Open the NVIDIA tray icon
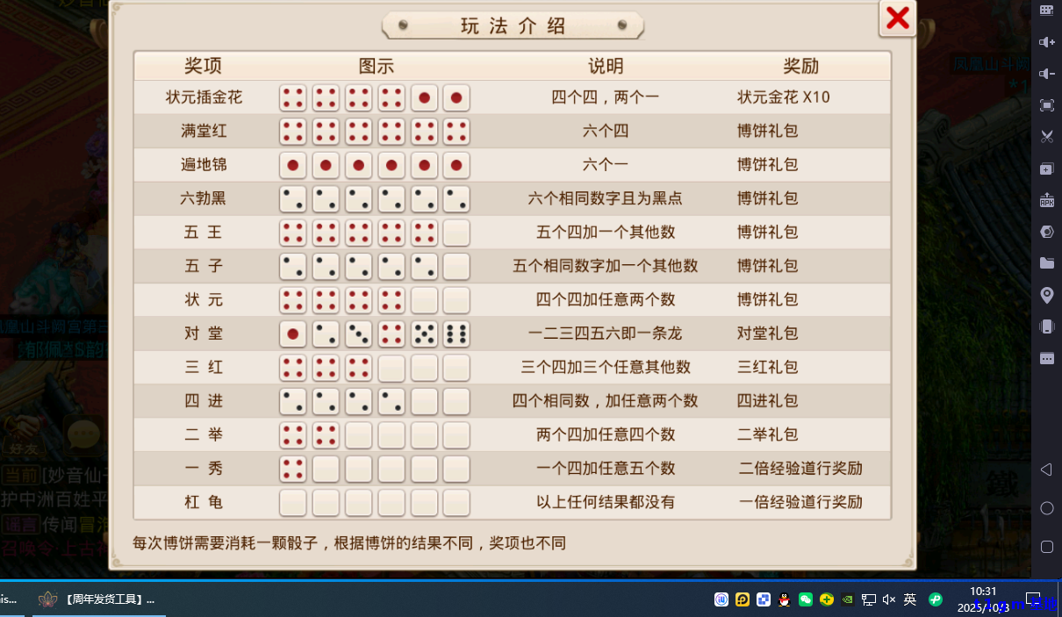The image size is (1062, 617). (847, 599)
